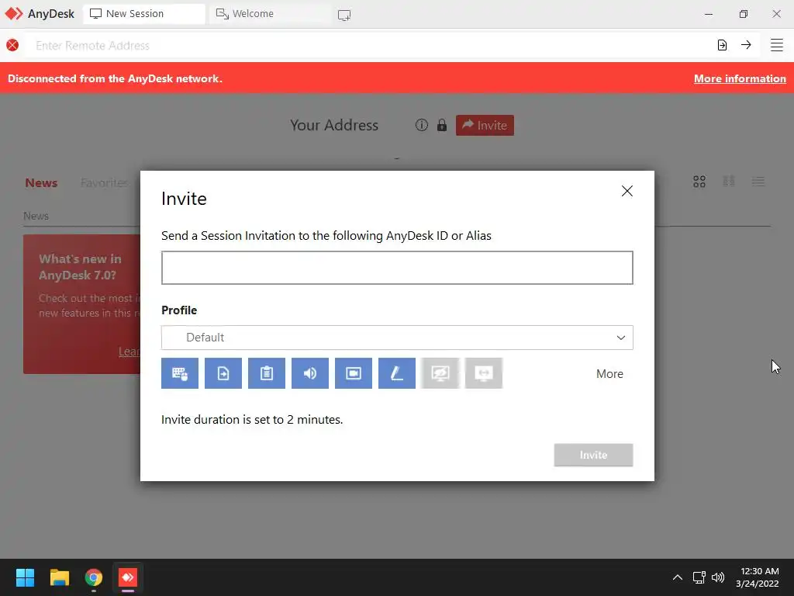Click the file transfer icon in address bar
The height and width of the screenshot is (596, 794).
pos(722,45)
